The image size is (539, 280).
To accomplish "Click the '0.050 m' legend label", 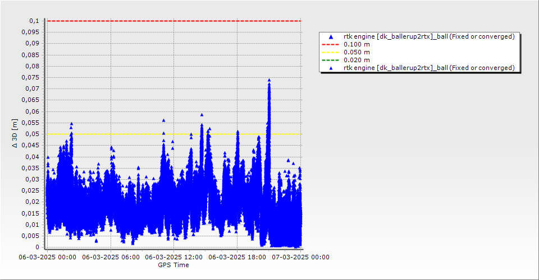I will tap(357, 53).
